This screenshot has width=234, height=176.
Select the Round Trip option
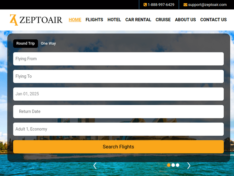26,43
